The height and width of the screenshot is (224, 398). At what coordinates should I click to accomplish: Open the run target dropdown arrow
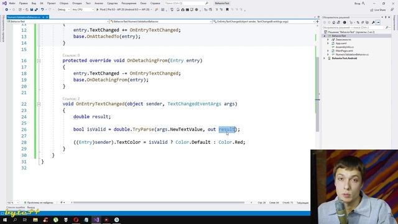[x=152, y=10]
